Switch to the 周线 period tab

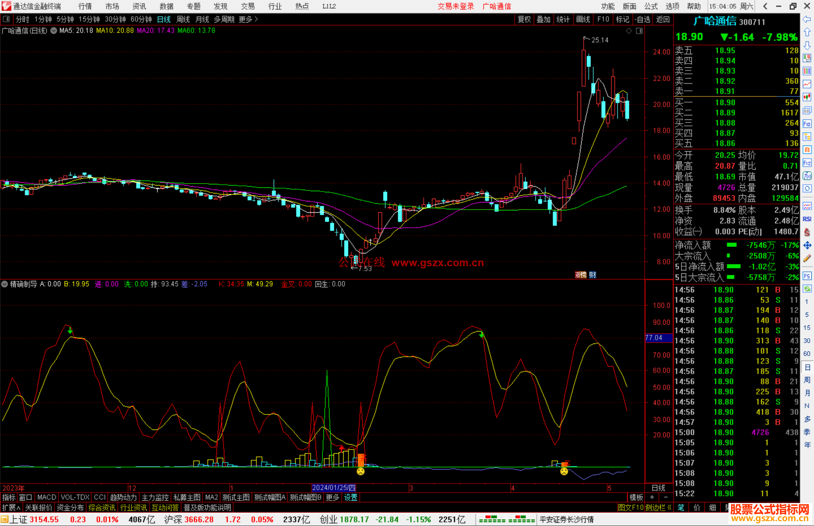[183, 19]
